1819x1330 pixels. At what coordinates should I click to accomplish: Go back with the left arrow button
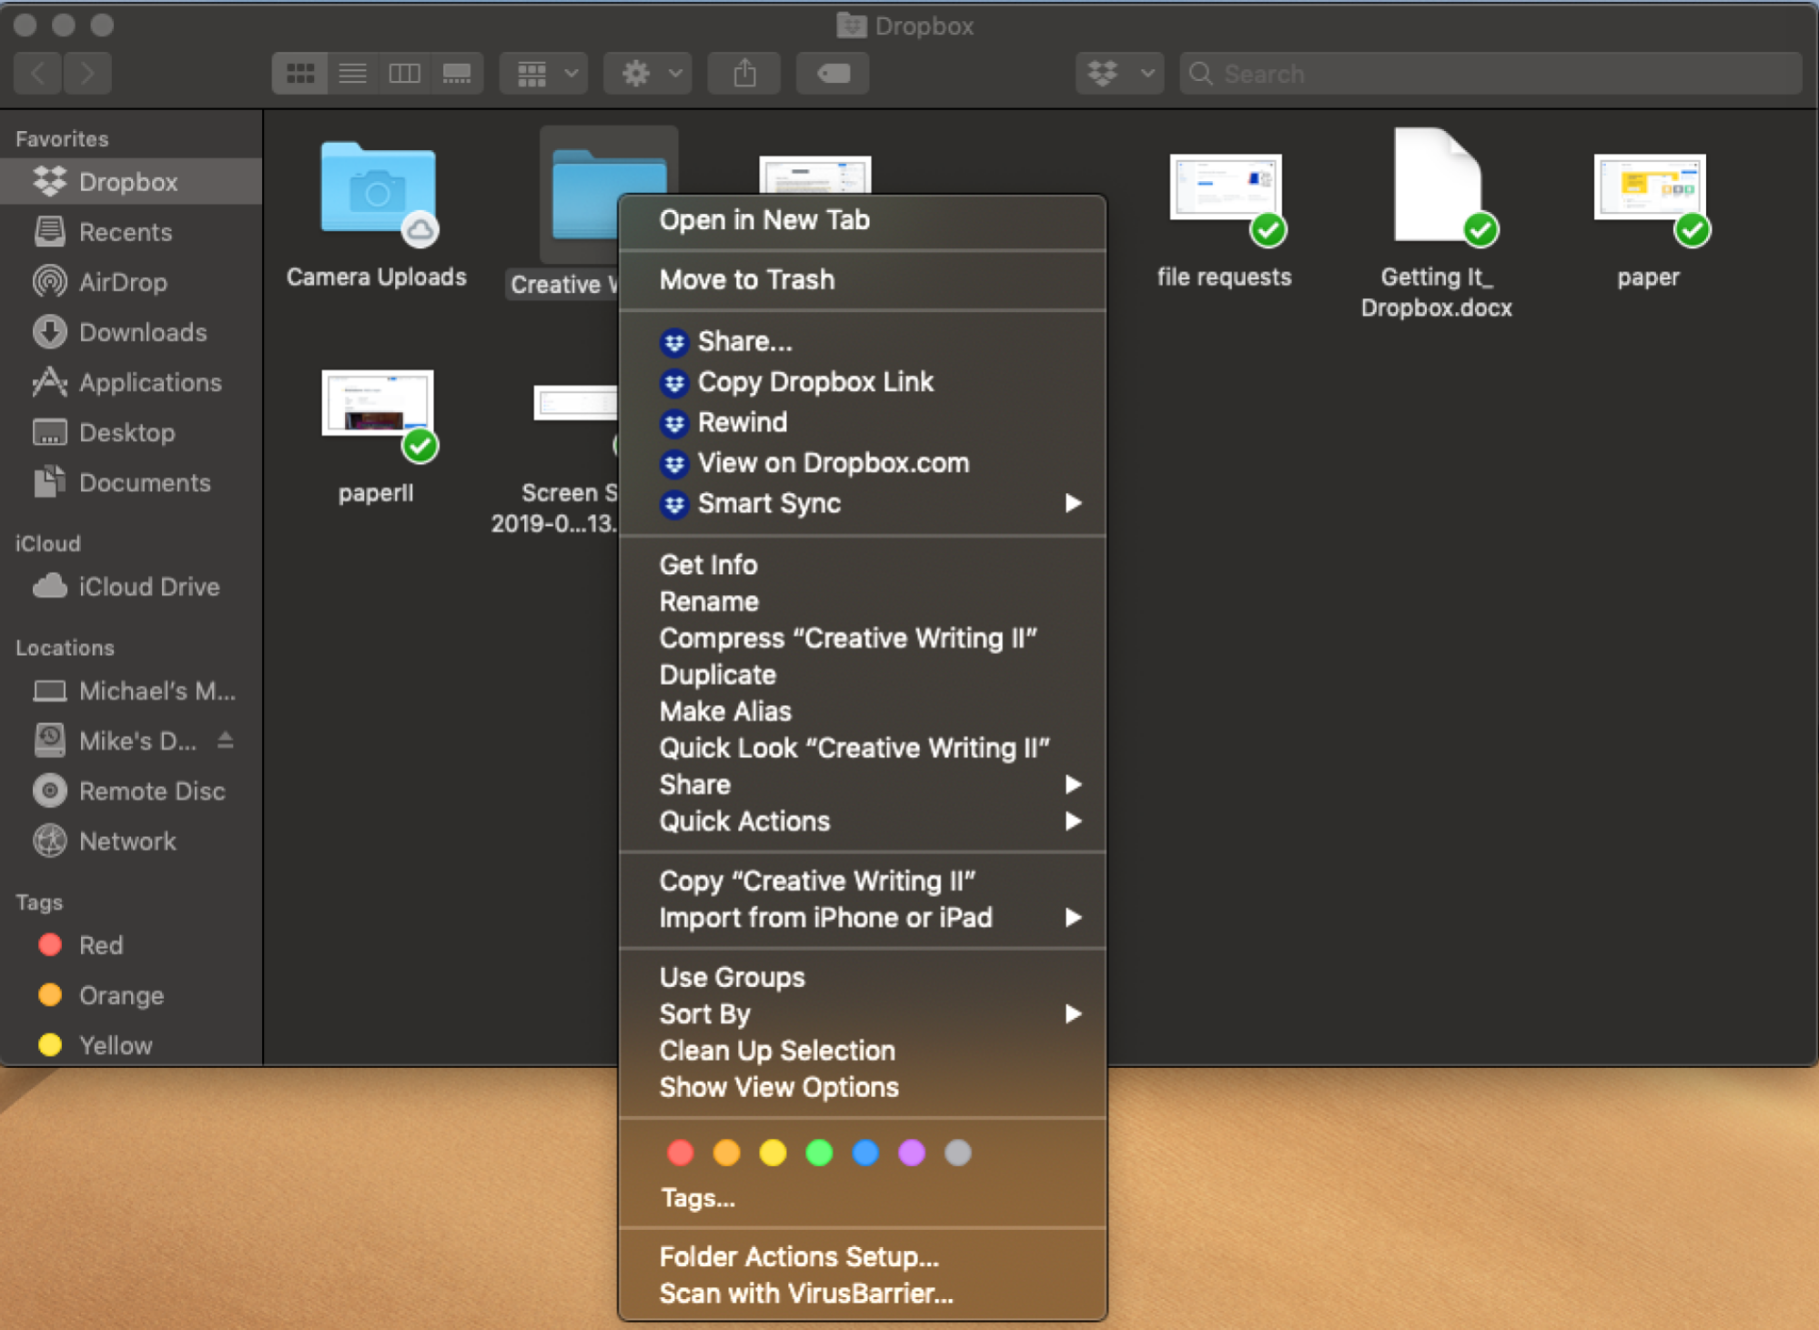[38, 73]
